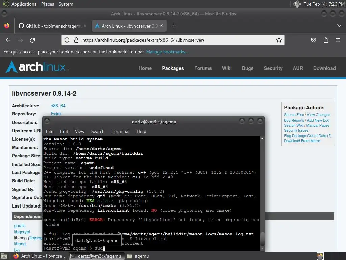The height and width of the screenshot is (260, 346).
Task: Click the Add New Bug link
Action: pyautogui.click(x=318, y=120)
